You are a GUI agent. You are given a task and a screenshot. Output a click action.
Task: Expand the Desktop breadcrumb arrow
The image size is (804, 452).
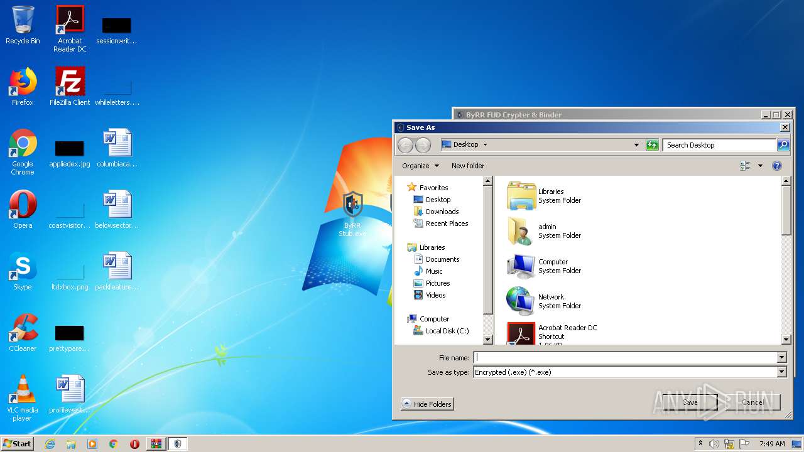tap(485, 145)
